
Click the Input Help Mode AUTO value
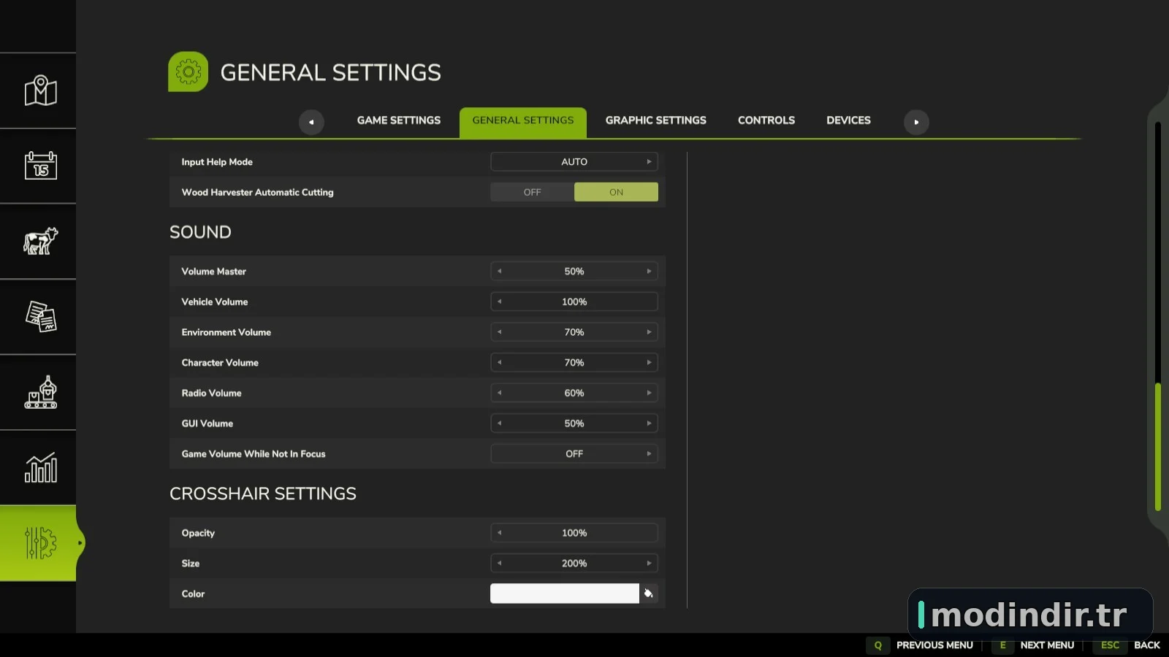[x=574, y=162]
